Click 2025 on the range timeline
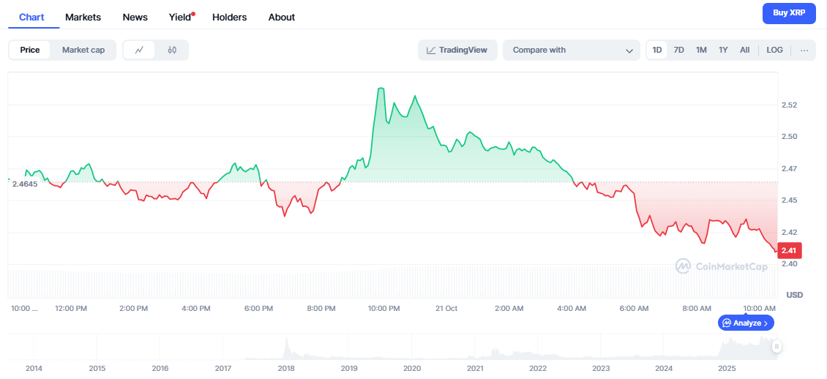Screen dimensions: 827x379 727,368
